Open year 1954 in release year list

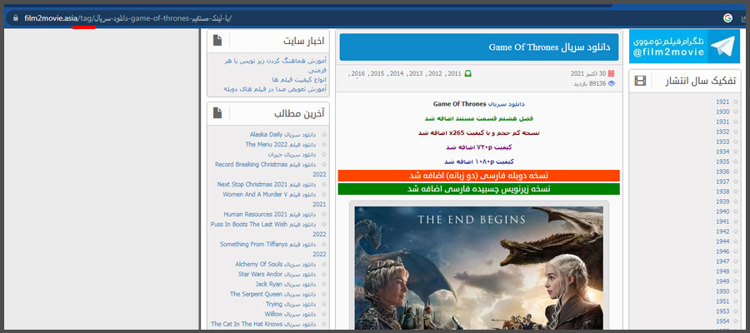[x=722, y=321]
